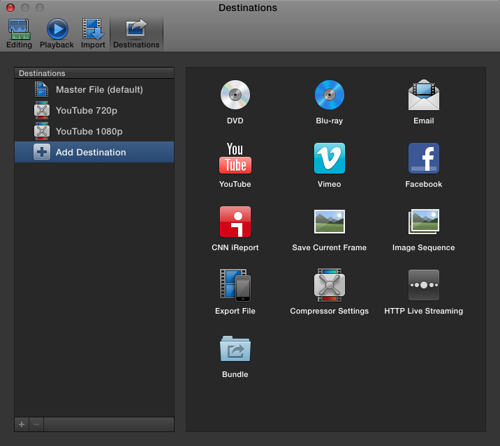The width and height of the screenshot is (500, 446).
Task: Select the YouTube 720p destination row
Action: pyautogui.click(x=94, y=110)
